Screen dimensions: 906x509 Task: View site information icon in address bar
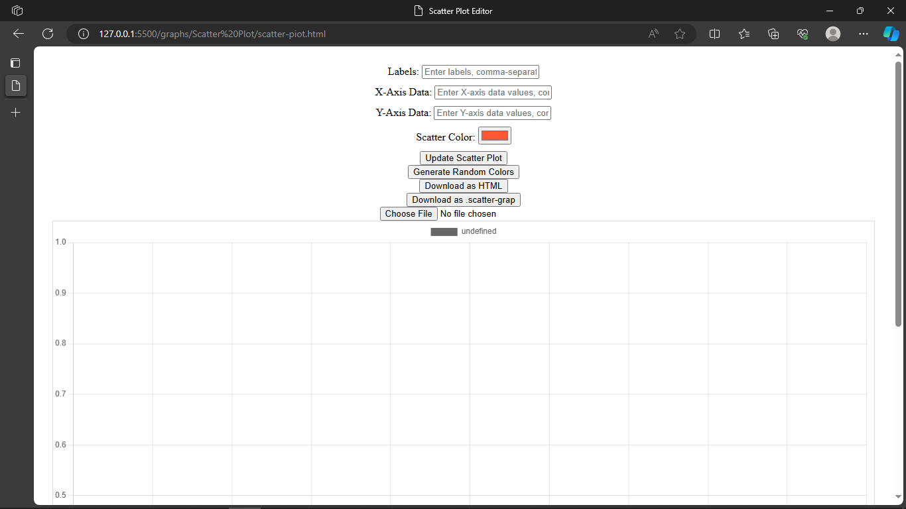coord(84,34)
